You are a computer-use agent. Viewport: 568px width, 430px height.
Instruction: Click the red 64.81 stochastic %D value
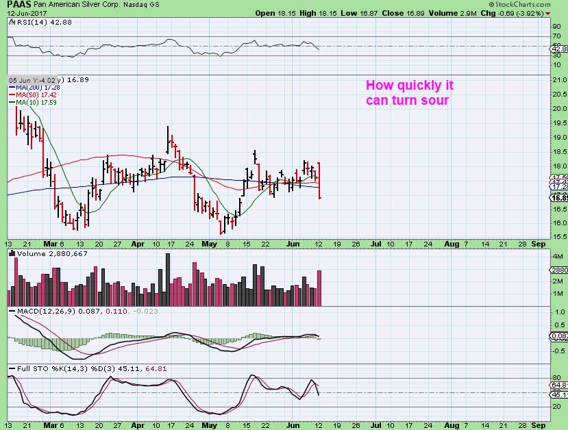coord(156,369)
